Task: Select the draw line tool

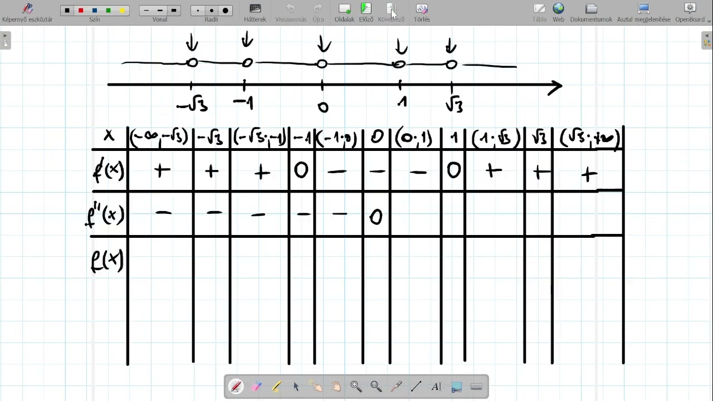Action: click(416, 387)
